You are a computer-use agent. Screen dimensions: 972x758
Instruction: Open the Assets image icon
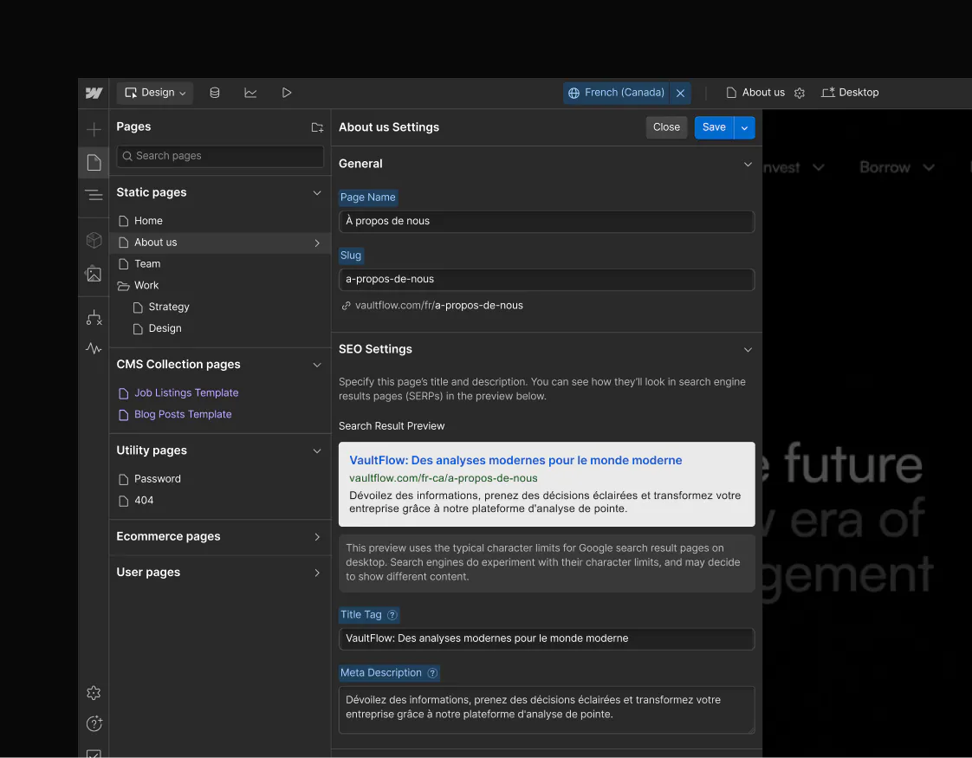coord(94,274)
